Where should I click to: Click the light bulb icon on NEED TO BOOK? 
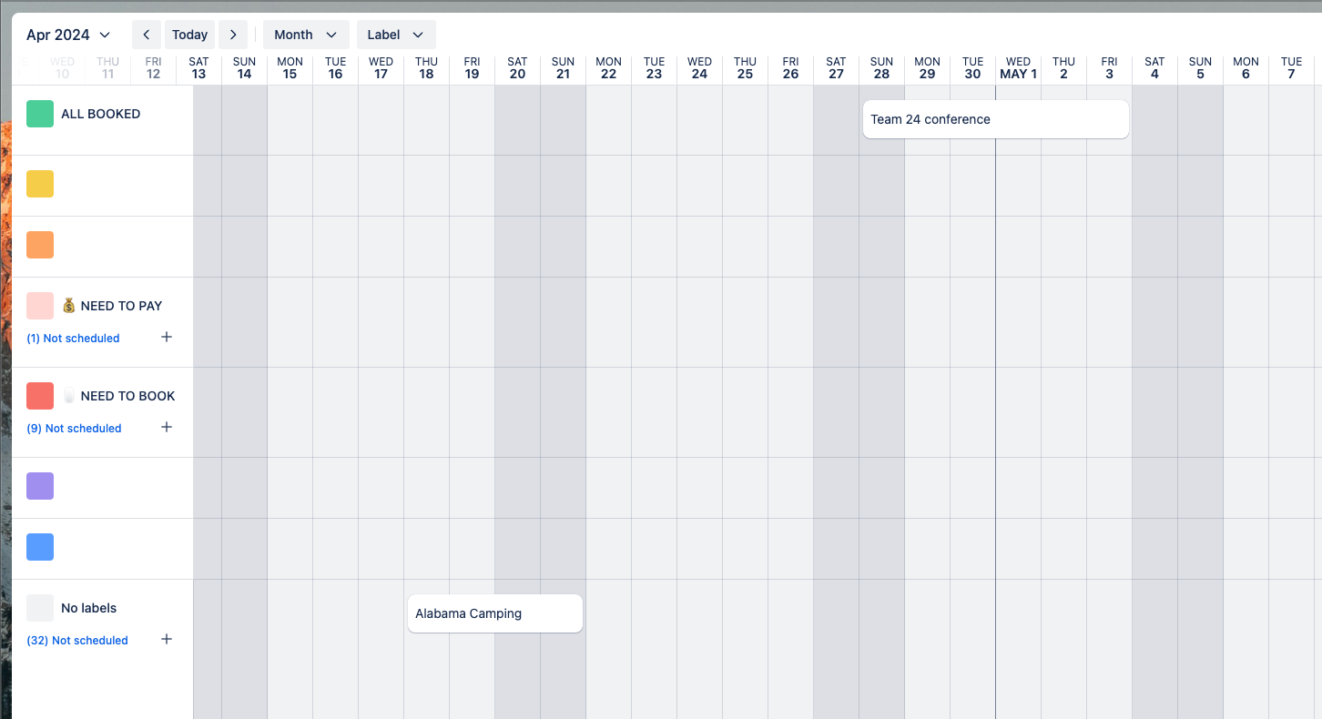pyautogui.click(x=68, y=395)
